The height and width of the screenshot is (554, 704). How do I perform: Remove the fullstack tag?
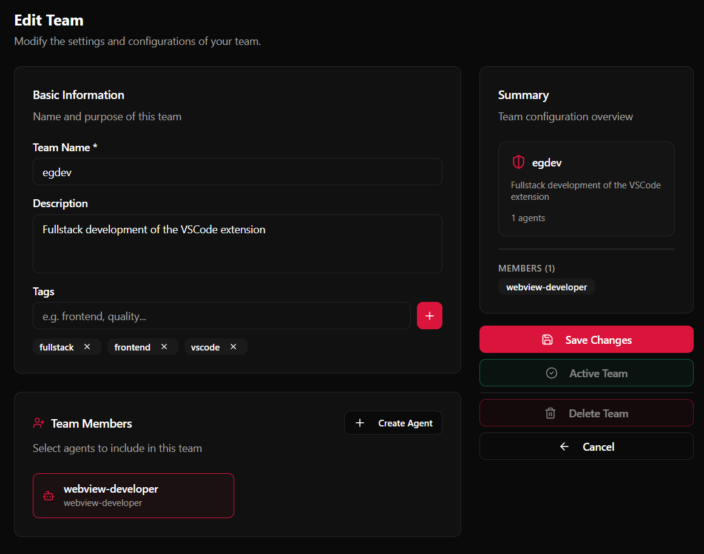click(x=87, y=347)
